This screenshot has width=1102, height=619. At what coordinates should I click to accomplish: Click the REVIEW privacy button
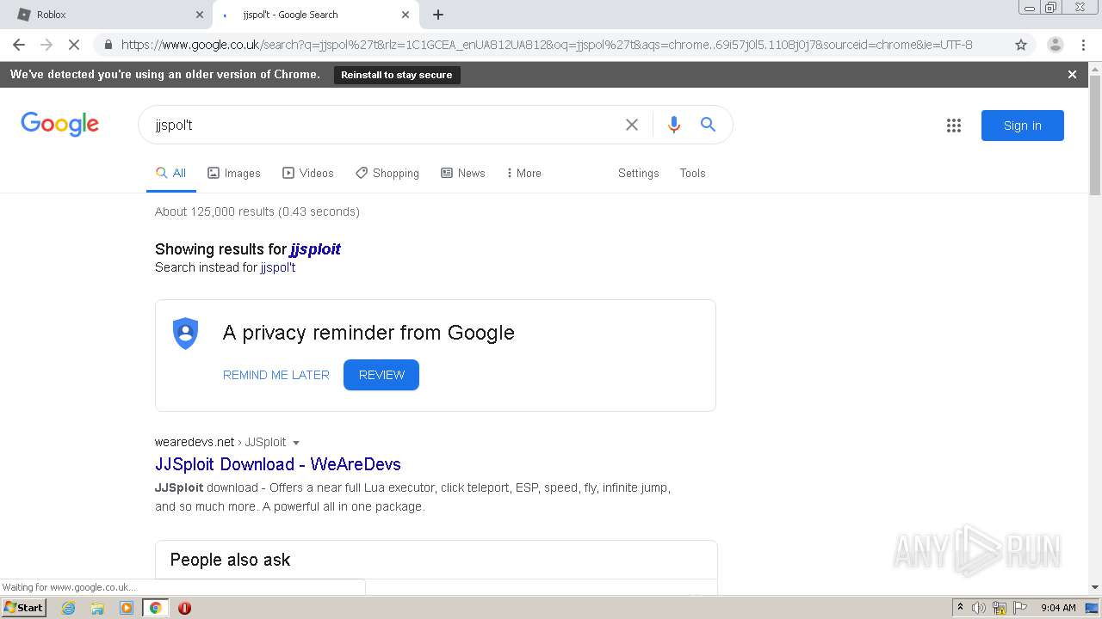pyautogui.click(x=381, y=375)
